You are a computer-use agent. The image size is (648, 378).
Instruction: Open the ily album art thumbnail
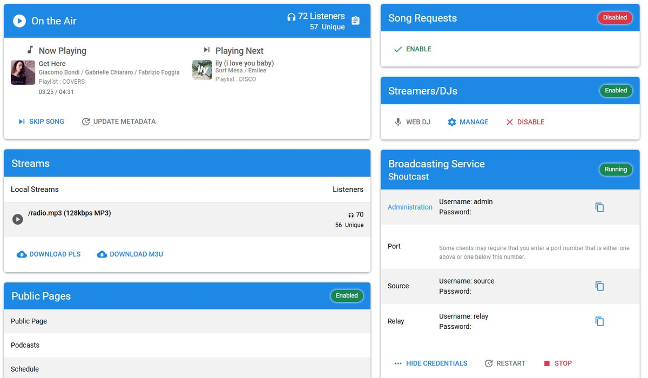(202, 70)
